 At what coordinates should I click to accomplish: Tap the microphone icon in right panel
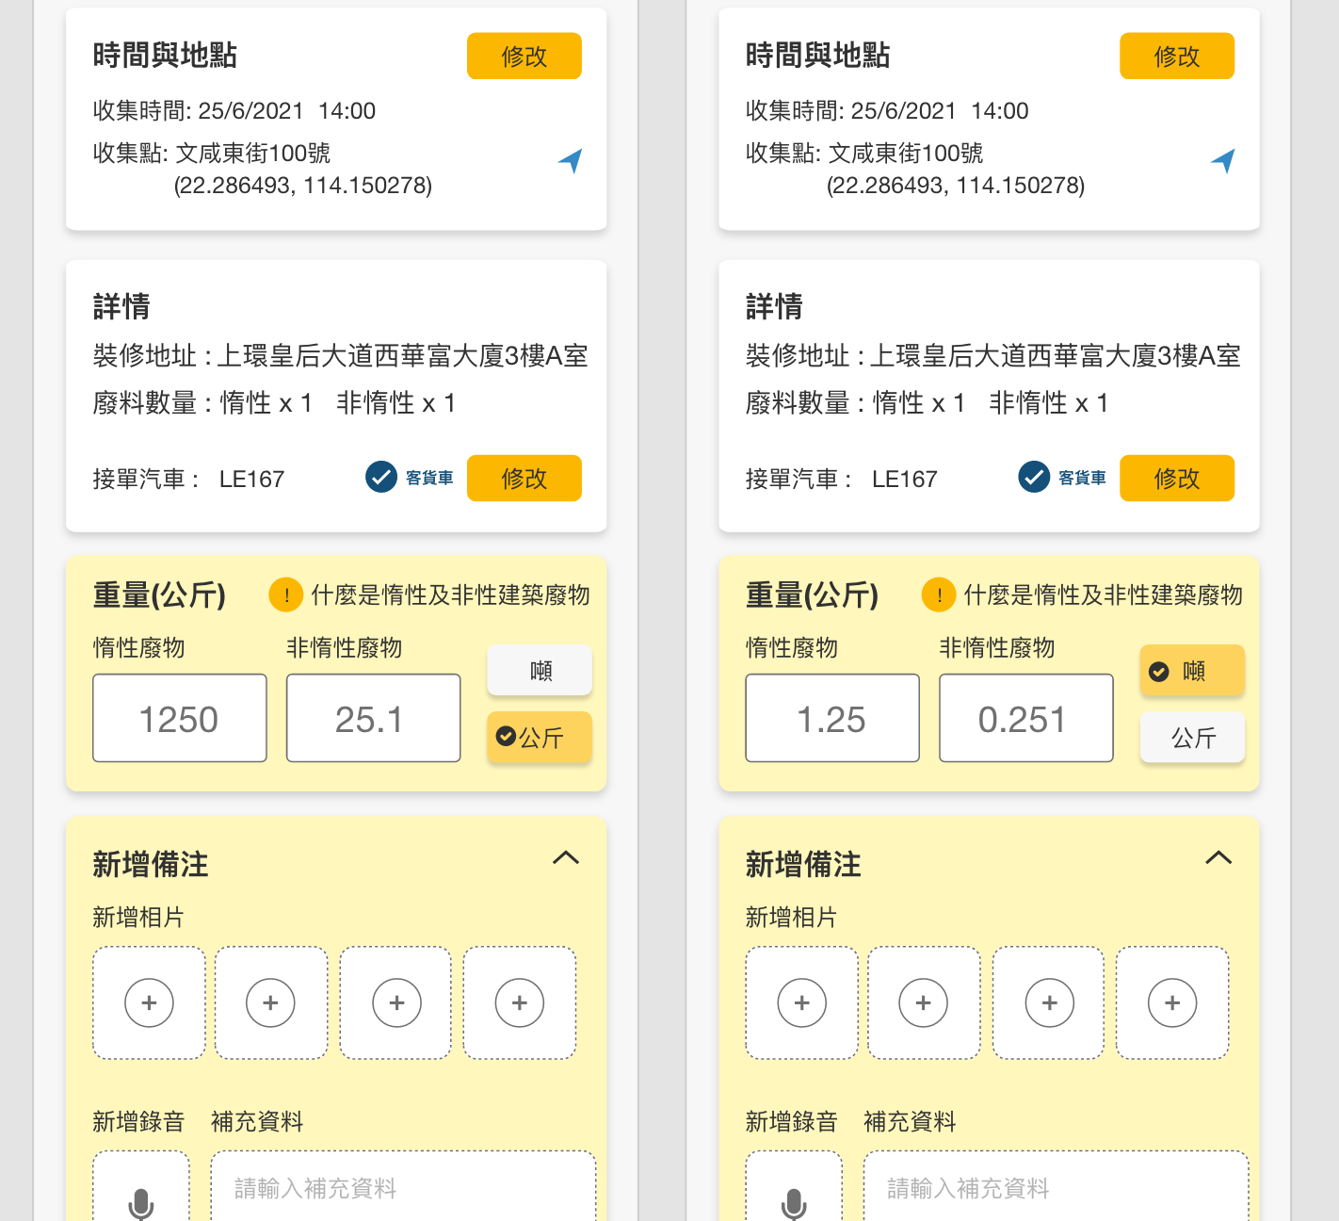794,1203
